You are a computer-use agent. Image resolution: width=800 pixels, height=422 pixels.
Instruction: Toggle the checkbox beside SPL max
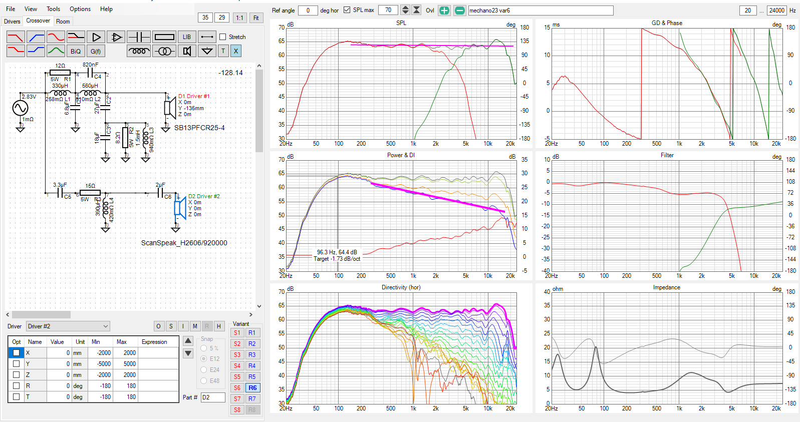click(x=347, y=10)
